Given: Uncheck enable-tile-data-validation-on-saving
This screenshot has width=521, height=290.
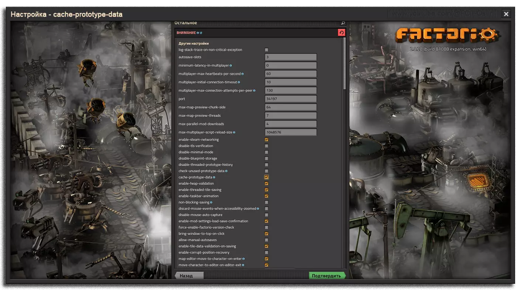Looking at the screenshot, I should tap(266, 246).
